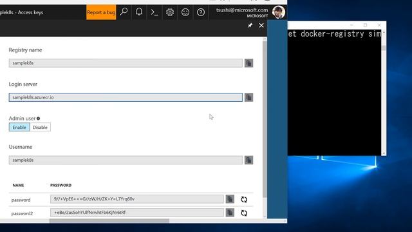Viewport: 412px width, 232px height.
Task: Click inside the terminal window command text
Action: click(x=334, y=34)
